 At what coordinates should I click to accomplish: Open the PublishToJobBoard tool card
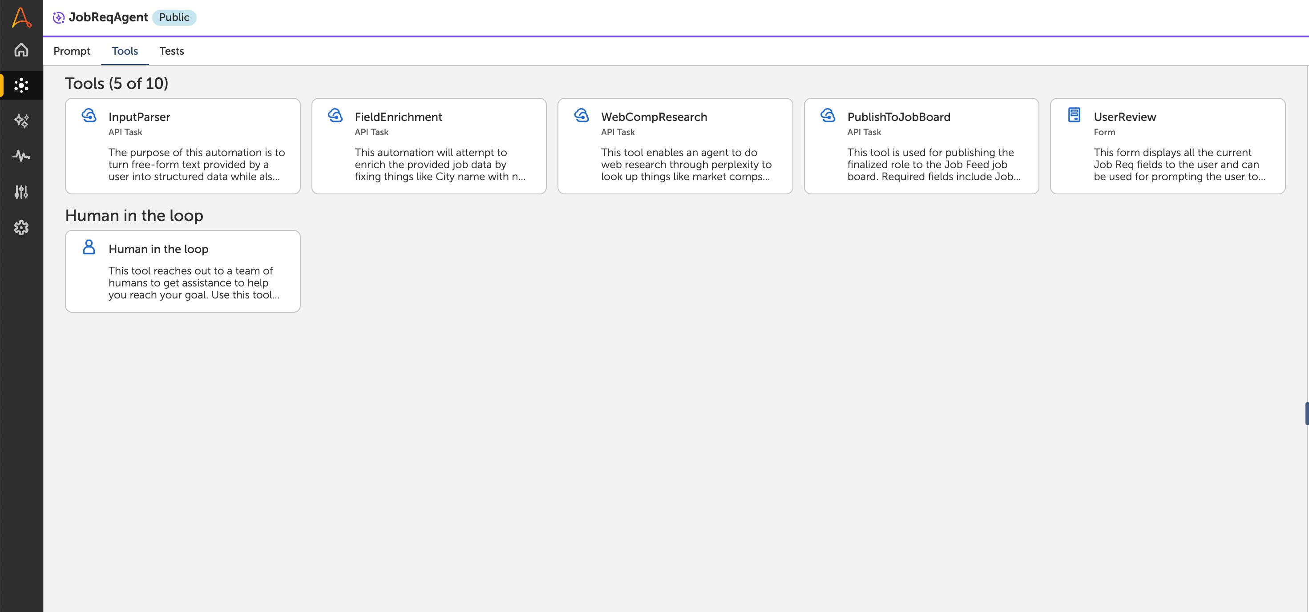pos(921,146)
